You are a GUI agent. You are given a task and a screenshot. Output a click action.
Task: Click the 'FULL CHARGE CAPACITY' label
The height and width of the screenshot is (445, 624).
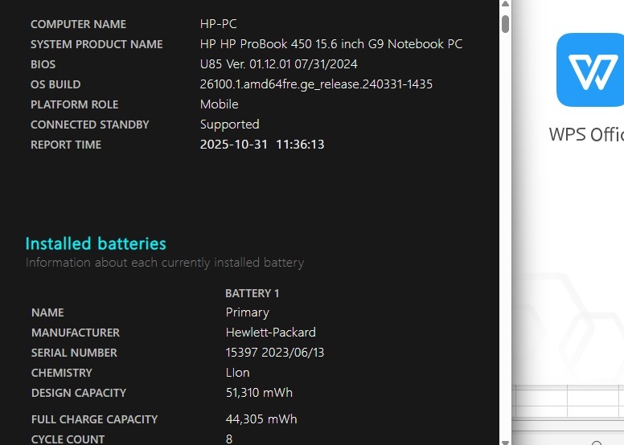94,419
